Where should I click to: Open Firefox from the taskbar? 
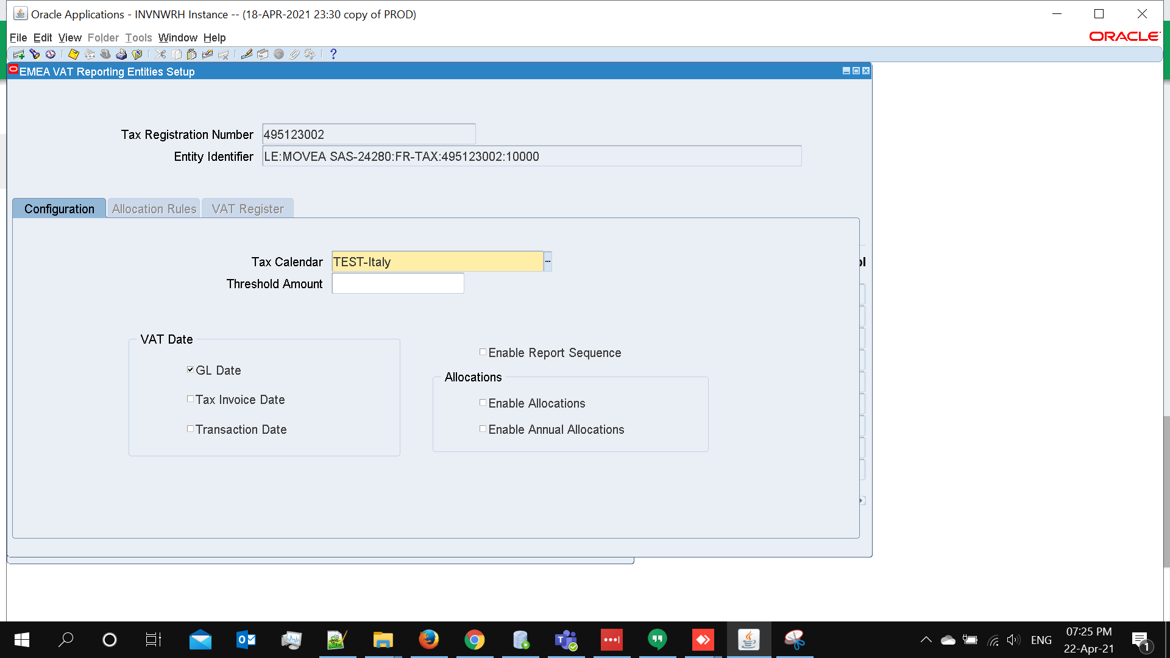[429, 640]
